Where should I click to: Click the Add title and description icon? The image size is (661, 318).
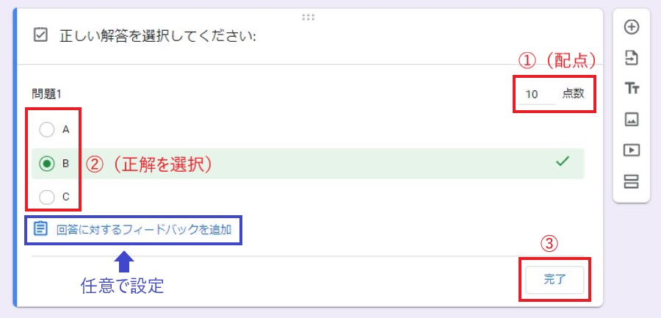click(x=631, y=89)
